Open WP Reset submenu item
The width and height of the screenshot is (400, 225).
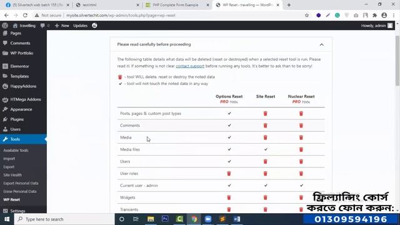coord(11,199)
